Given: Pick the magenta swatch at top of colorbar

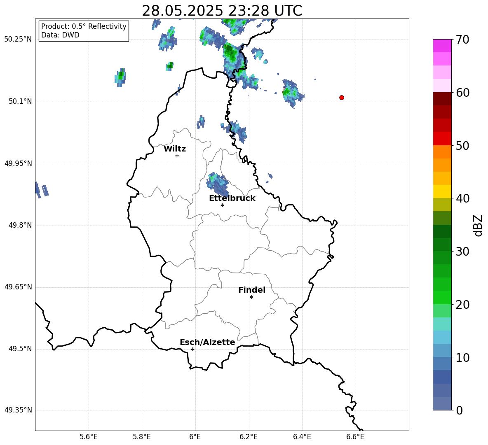Looking at the screenshot, I should click(442, 46).
